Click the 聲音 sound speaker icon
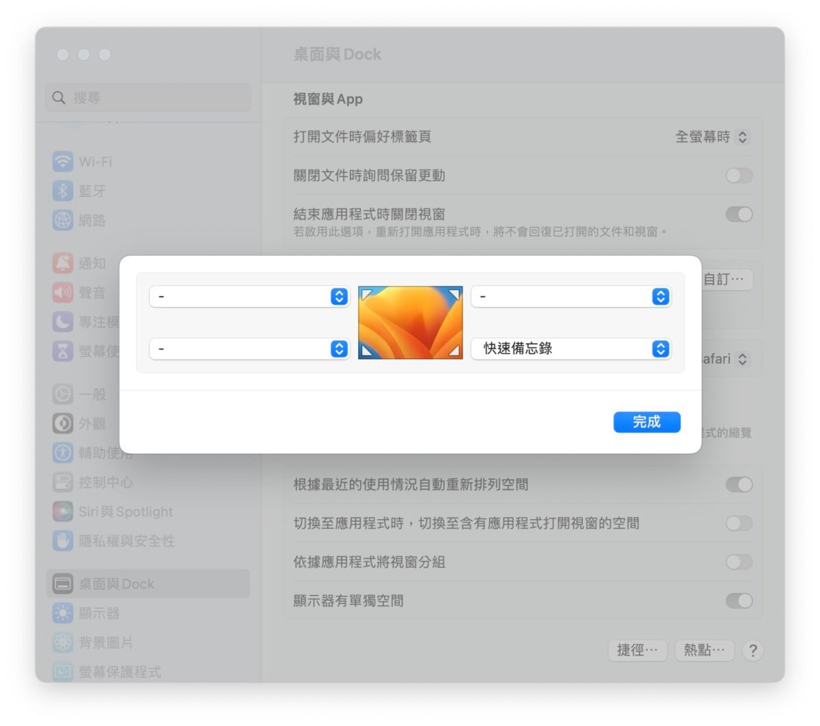The width and height of the screenshot is (820, 726). (x=63, y=293)
